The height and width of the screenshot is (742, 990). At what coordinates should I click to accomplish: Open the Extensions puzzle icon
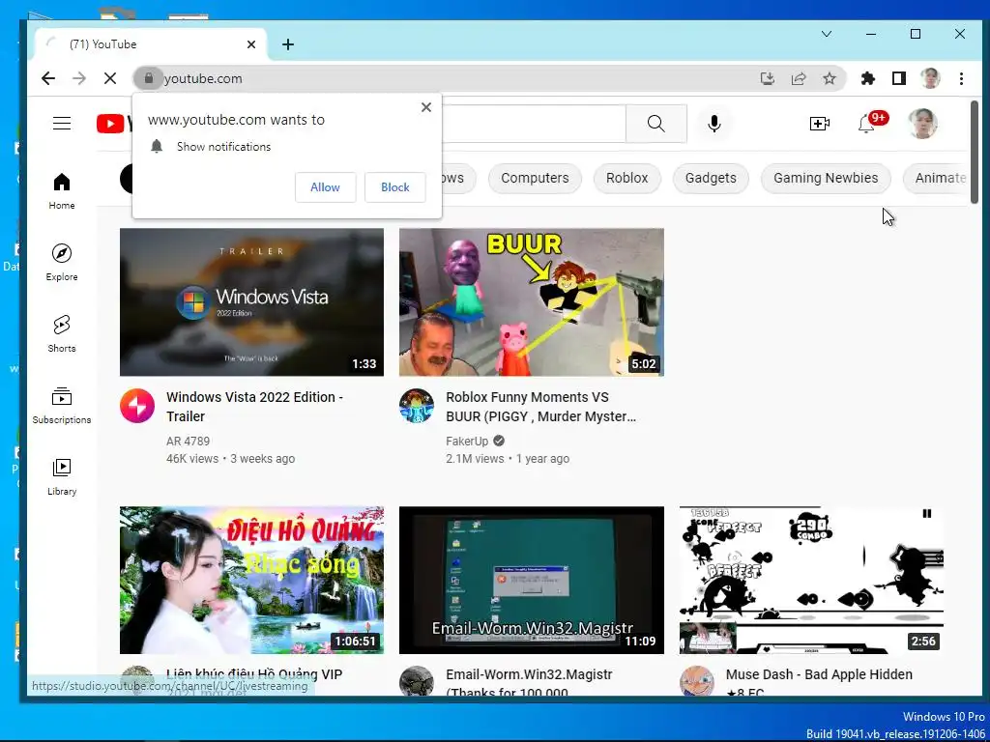pyautogui.click(x=868, y=78)
